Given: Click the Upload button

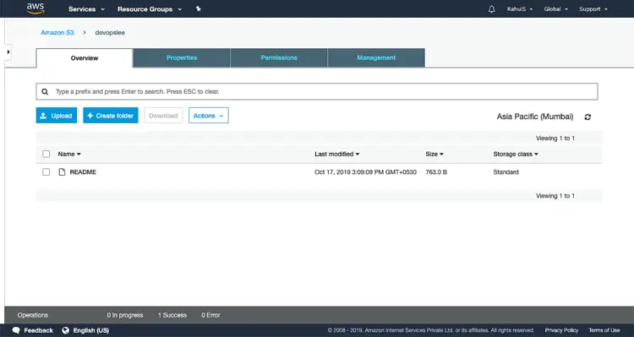Looking at the screenshot, I should tap(57, 116).
